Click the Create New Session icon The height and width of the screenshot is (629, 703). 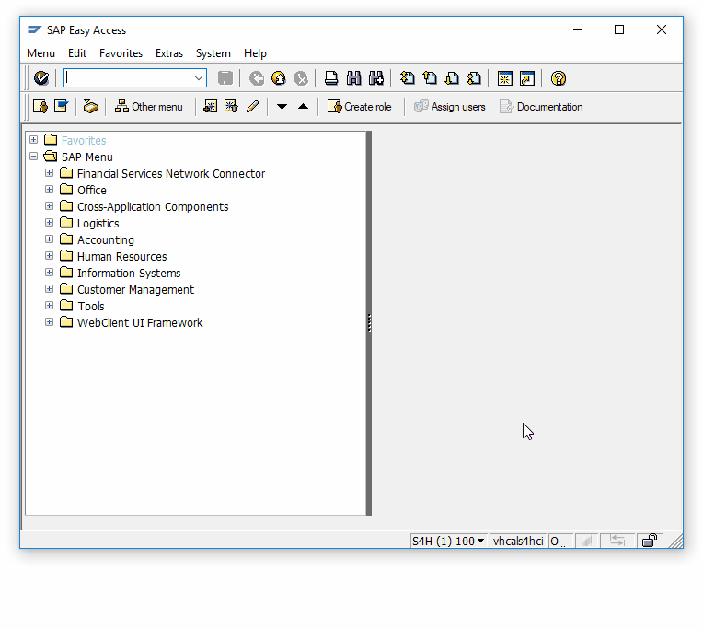point(505,78)
